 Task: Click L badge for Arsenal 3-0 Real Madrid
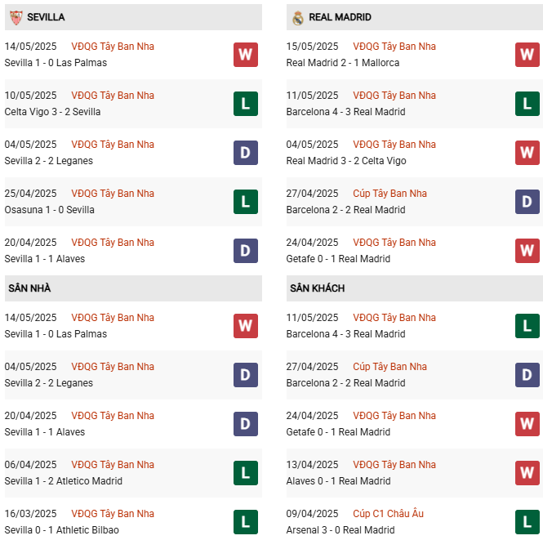527,522
